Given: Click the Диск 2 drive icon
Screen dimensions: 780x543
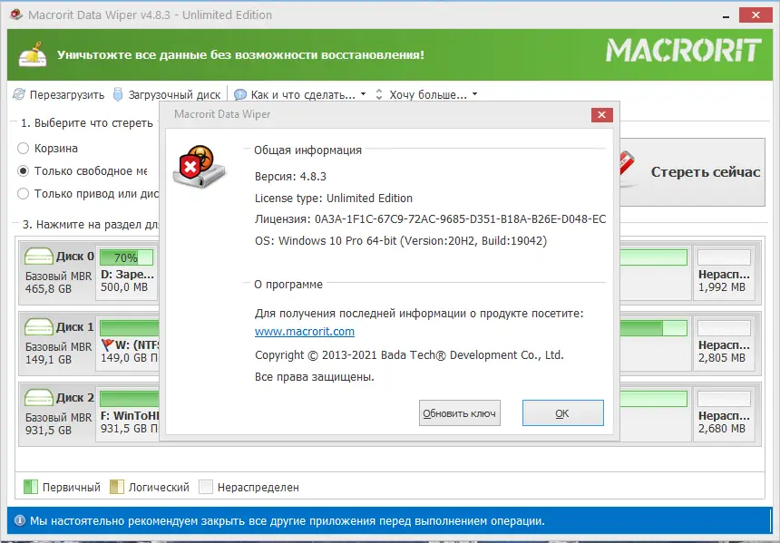Looking at the screenshot, I should 39,398.
